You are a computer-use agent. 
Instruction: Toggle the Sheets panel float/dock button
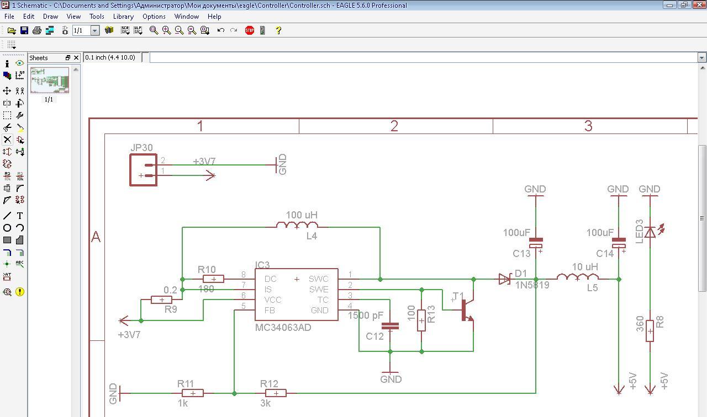coord(68,57)
